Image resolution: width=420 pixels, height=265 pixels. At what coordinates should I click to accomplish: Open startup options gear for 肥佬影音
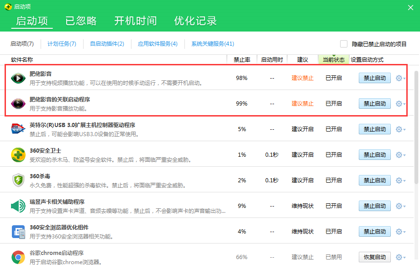coord(400,78)
